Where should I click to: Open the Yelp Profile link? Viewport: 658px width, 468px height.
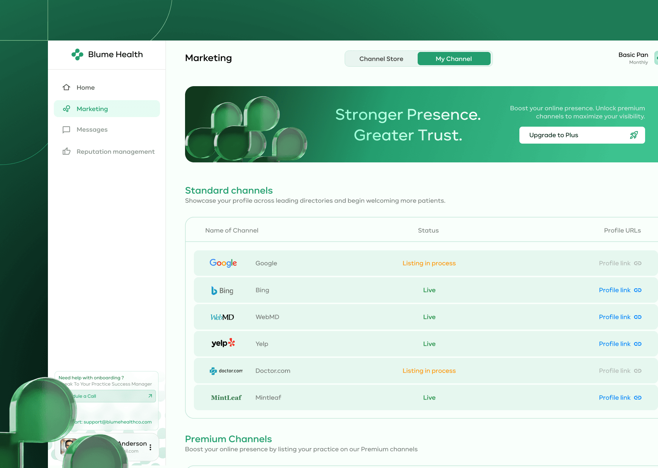620,344
